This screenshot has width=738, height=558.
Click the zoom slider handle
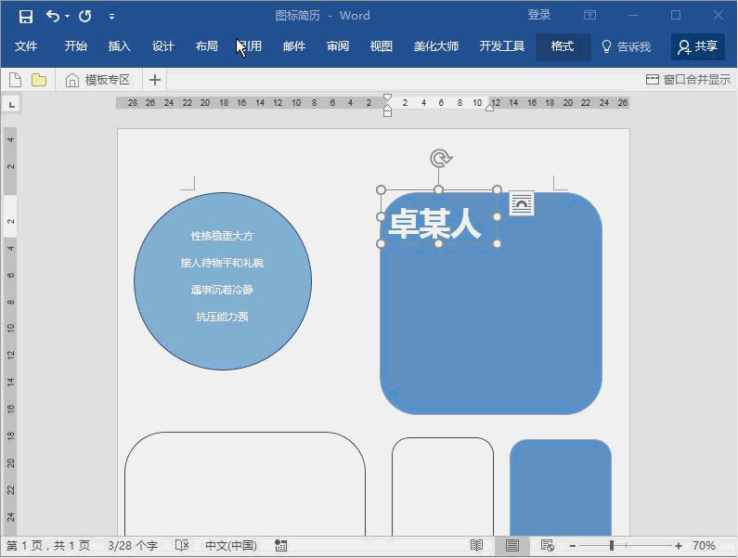[x=612, y=546]
